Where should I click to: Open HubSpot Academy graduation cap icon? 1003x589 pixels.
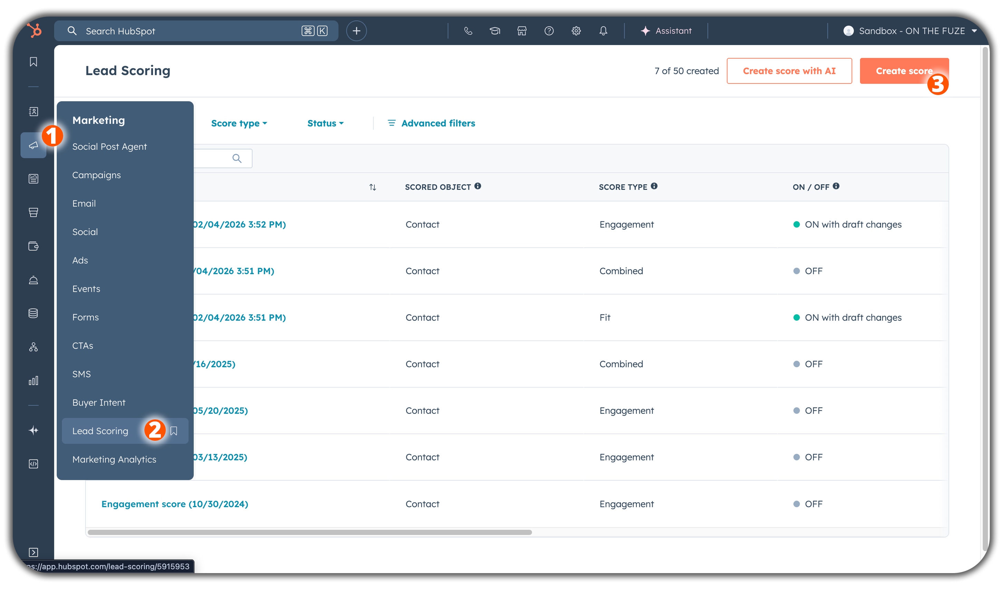pos(495,31)
